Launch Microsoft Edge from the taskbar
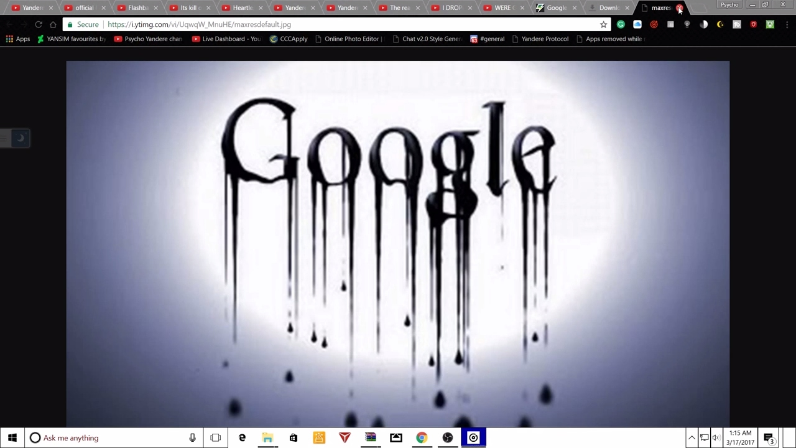796x448 pixels. pyautogui.click(x=242, y=437)
